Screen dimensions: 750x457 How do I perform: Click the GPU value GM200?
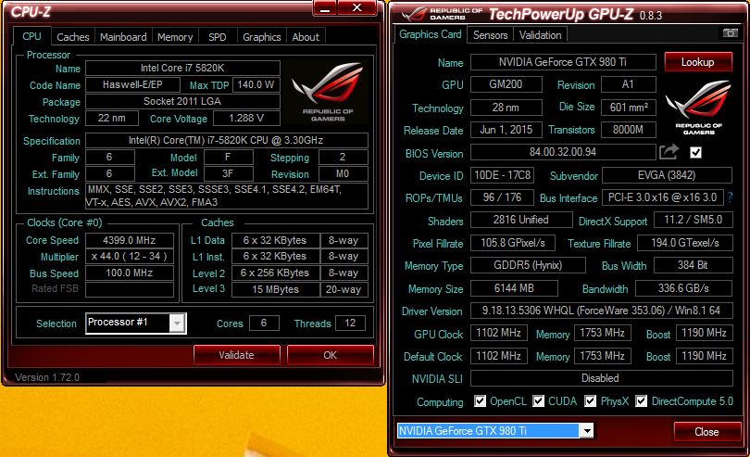[x=506, y=84]
